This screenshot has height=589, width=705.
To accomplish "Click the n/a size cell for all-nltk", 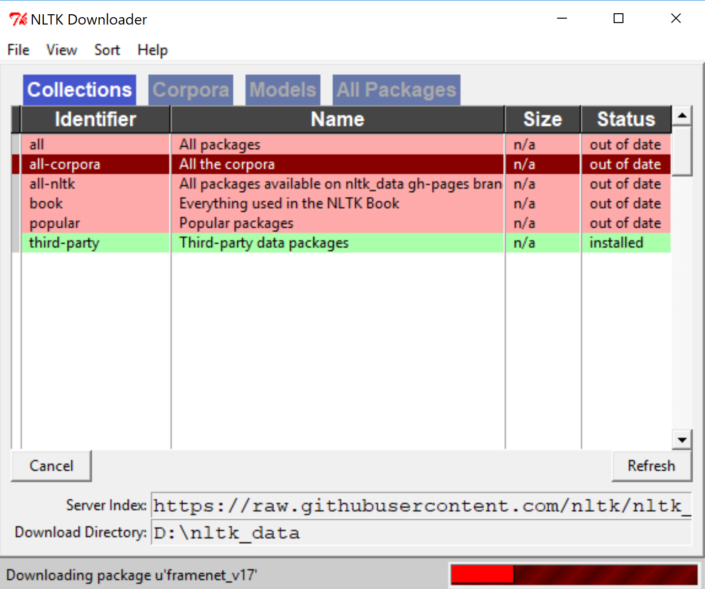I will (x=543, y=184).
